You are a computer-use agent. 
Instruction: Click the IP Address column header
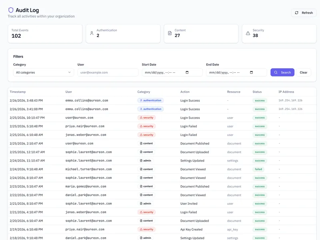[x=286, y=92]
